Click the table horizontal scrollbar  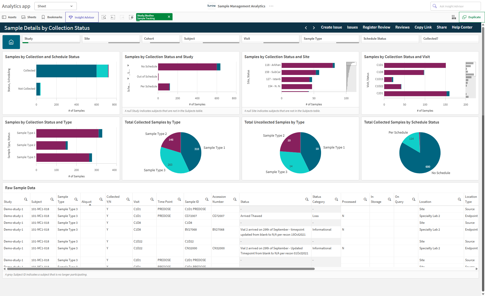pos(161,269)
